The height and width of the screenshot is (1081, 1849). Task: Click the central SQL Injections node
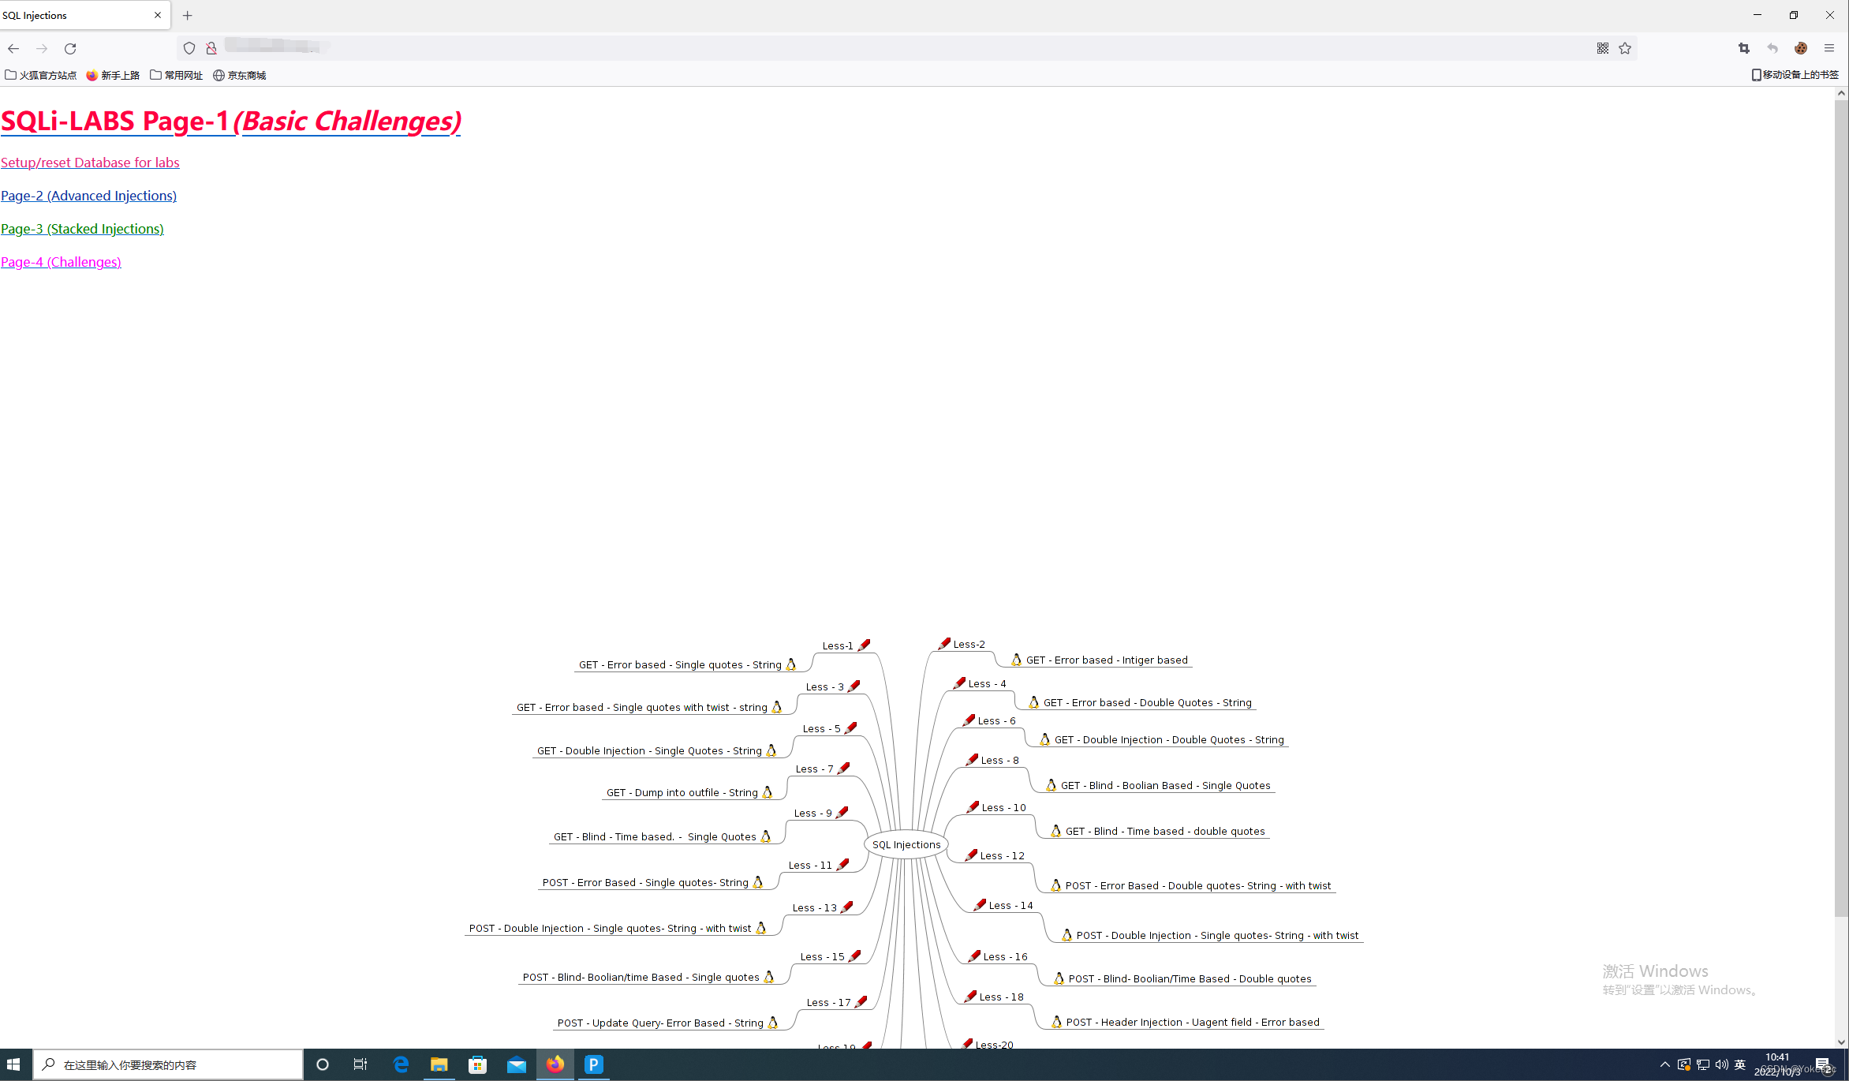coord(906,844)
